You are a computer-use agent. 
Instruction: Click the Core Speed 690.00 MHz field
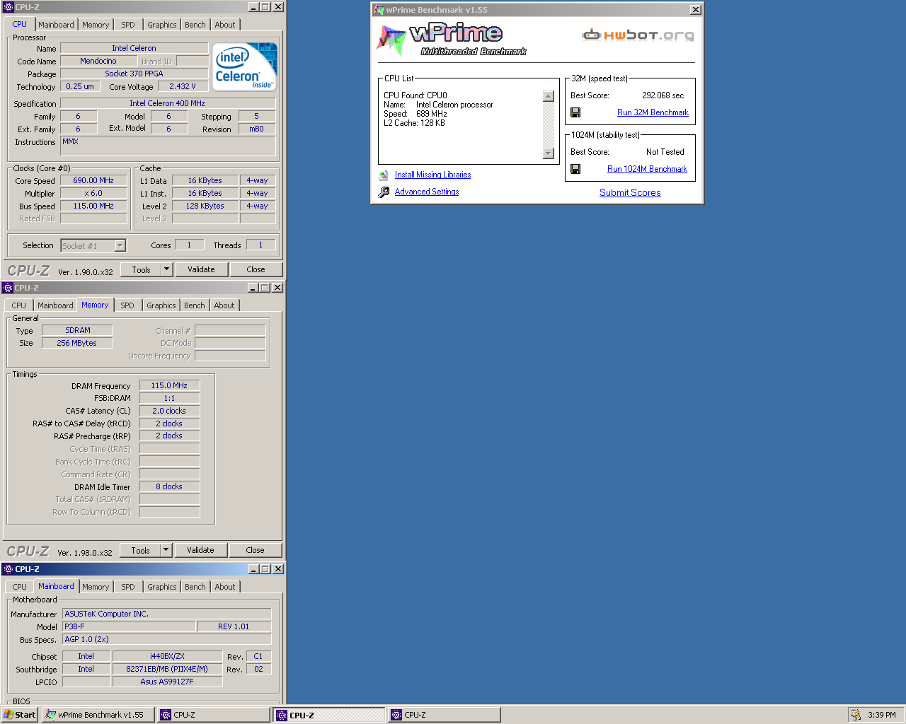point(93,180)
